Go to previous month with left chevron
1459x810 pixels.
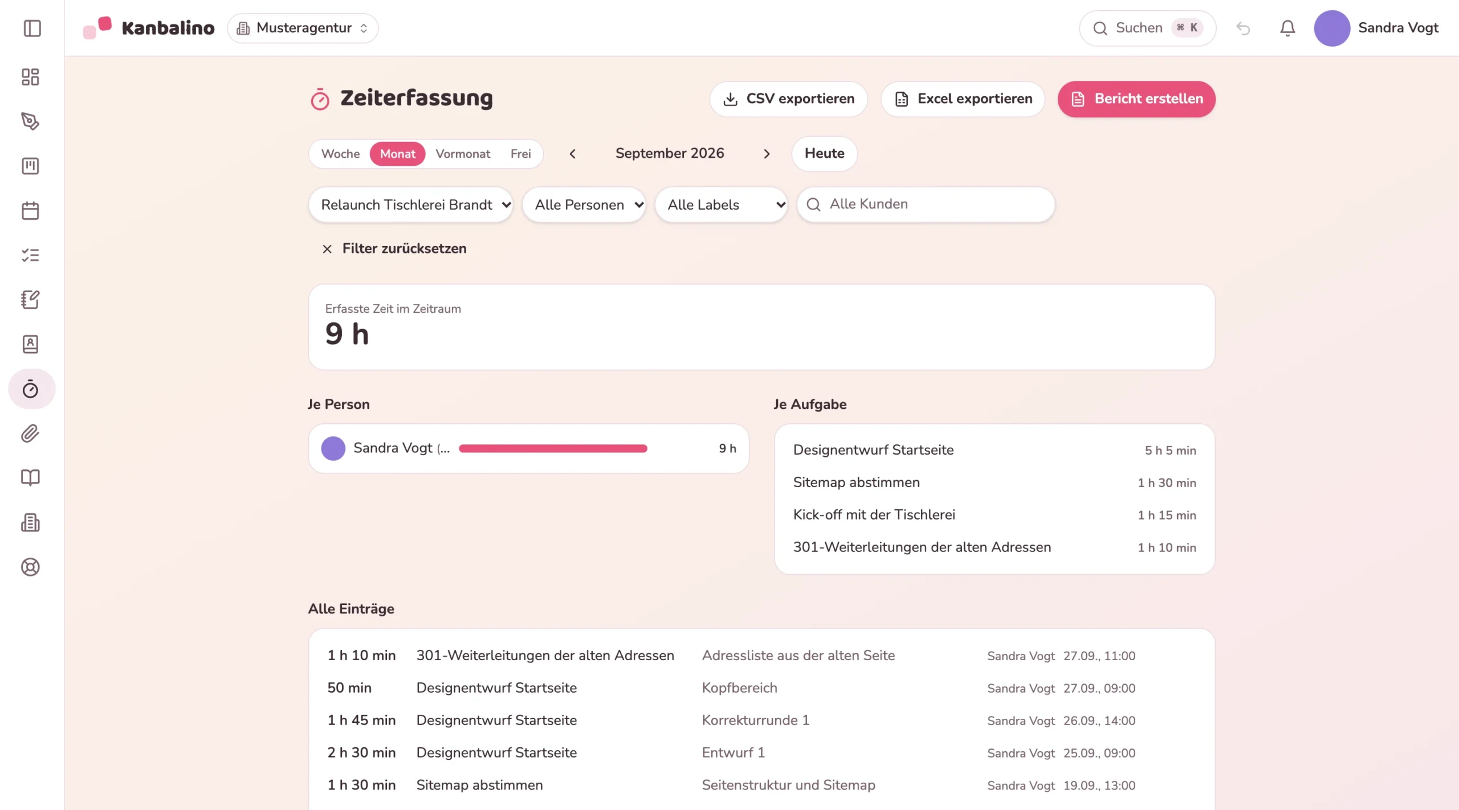point(573,154)
